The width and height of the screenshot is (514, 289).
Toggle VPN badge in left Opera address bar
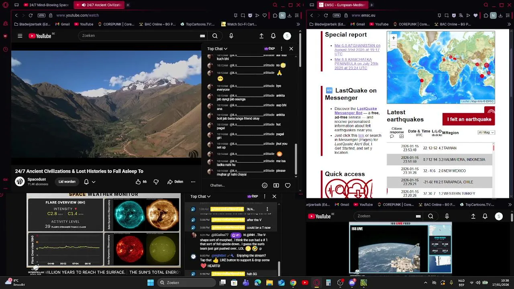click(x=41, y=15)
